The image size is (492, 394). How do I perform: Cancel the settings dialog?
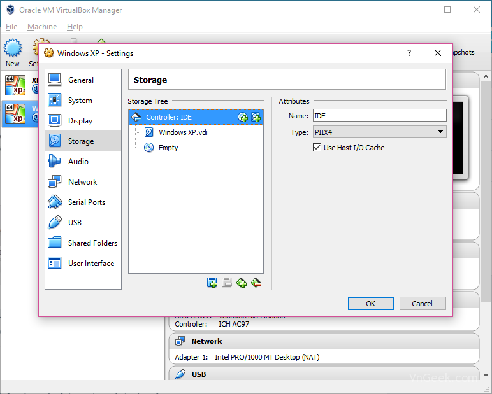pos(423,304)
